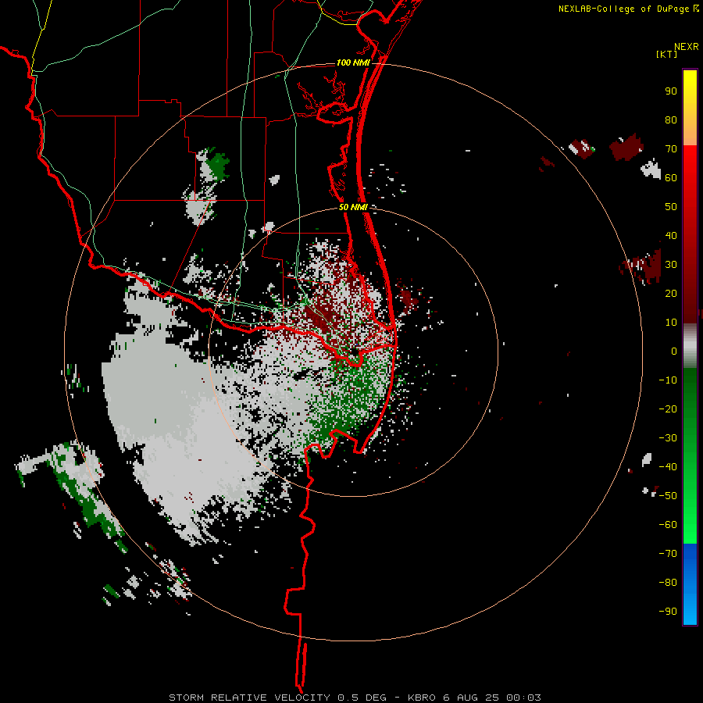Click the gray zero-velocity segment of color bar
Viewport: 703px width, 703px height.
tap(690, 346)
